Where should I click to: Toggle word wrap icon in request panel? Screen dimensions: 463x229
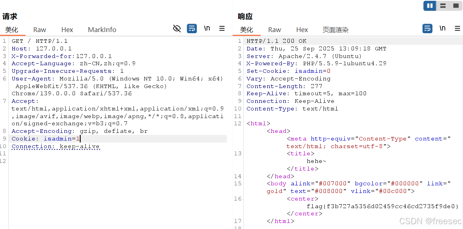coord(192,28)
